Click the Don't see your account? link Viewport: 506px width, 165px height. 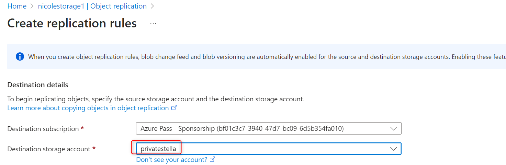pos(172,160)
